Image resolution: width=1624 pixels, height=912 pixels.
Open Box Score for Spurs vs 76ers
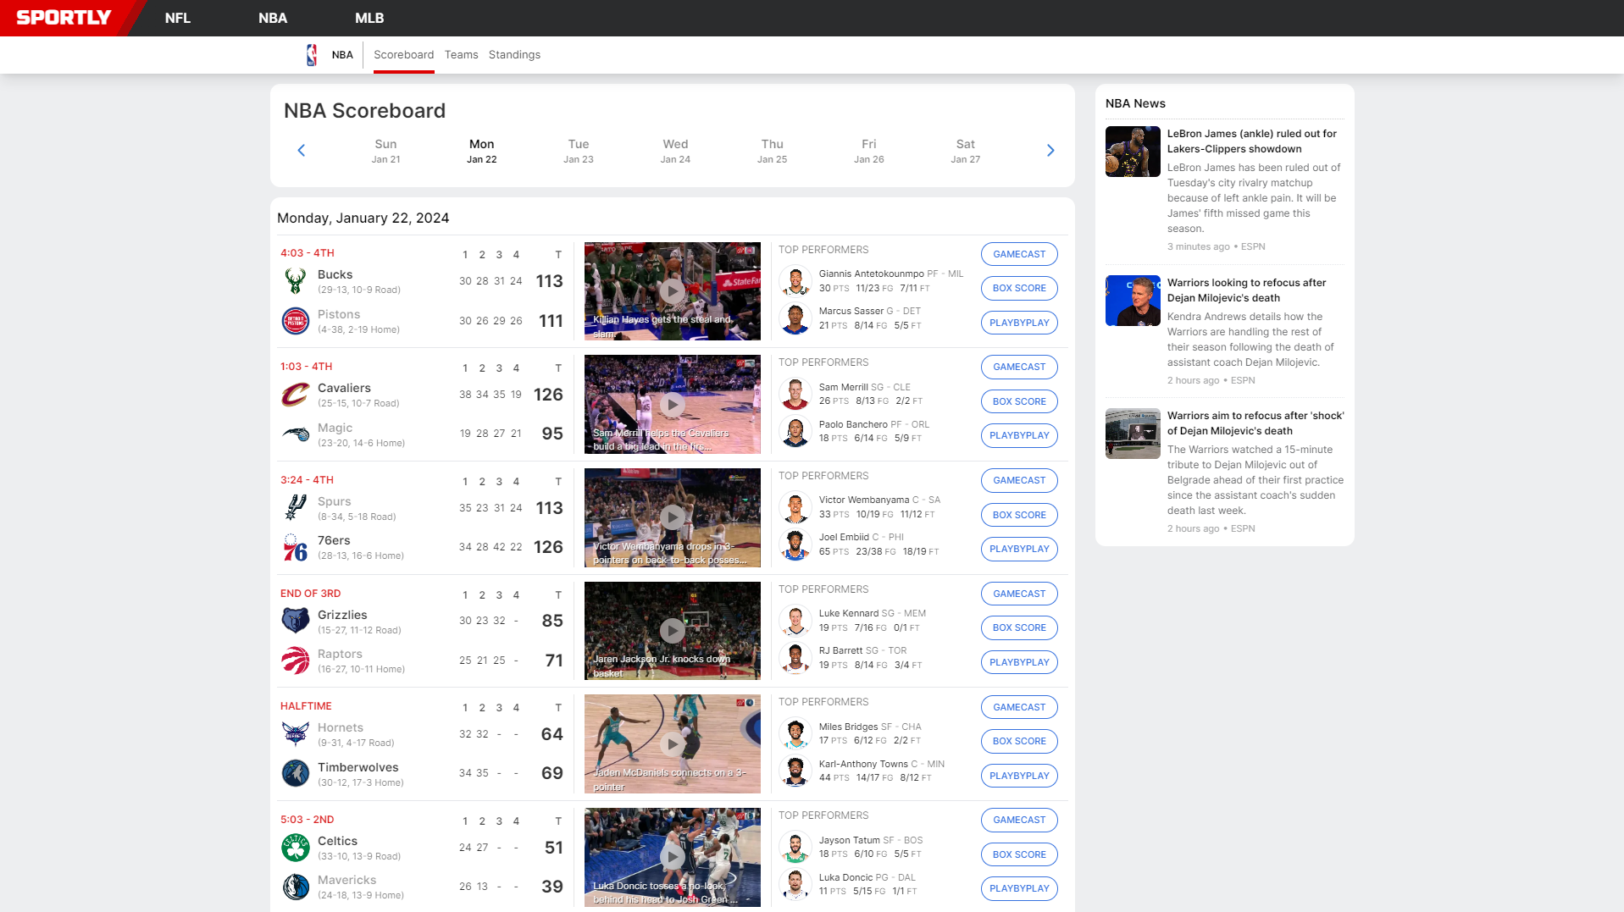click(x=1019, y=515)
